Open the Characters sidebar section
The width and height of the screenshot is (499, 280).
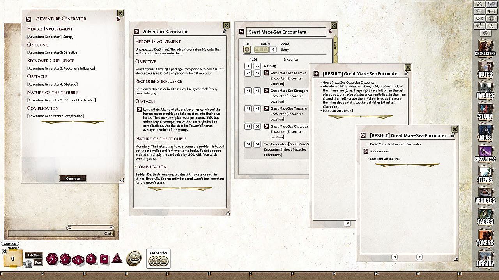coord(485,49)
